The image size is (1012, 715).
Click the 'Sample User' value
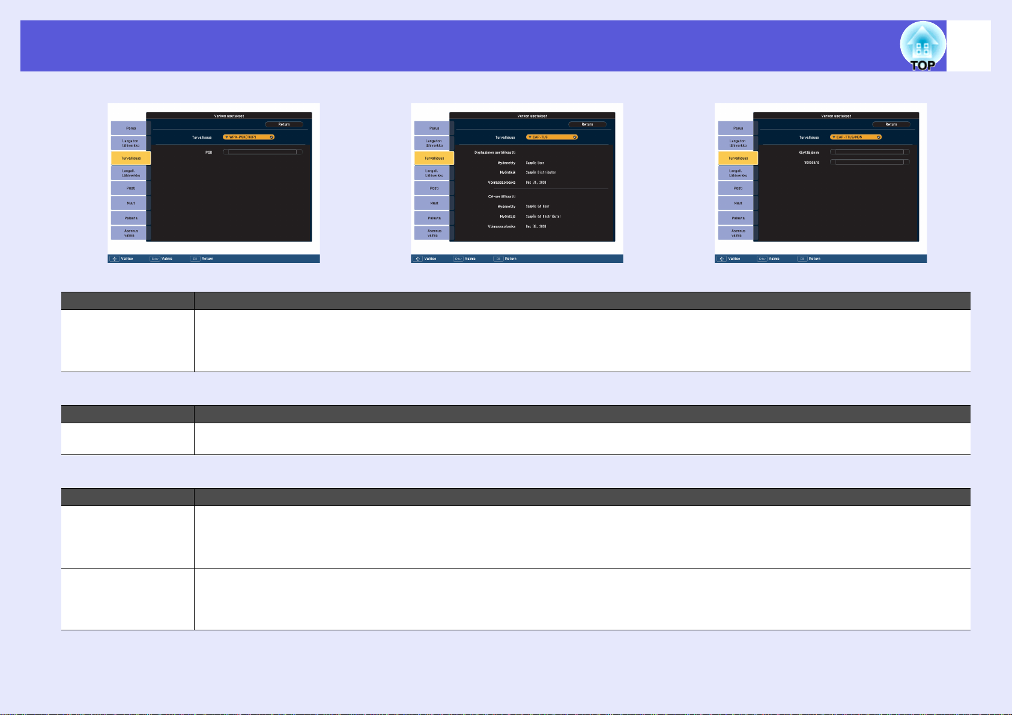pos(535,163)
